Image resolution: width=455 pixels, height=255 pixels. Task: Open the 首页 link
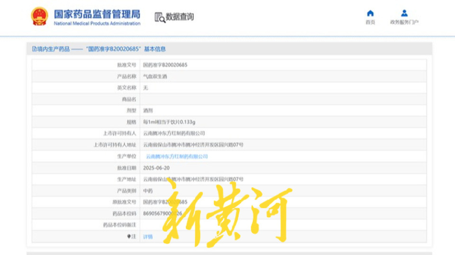[370, 22]
